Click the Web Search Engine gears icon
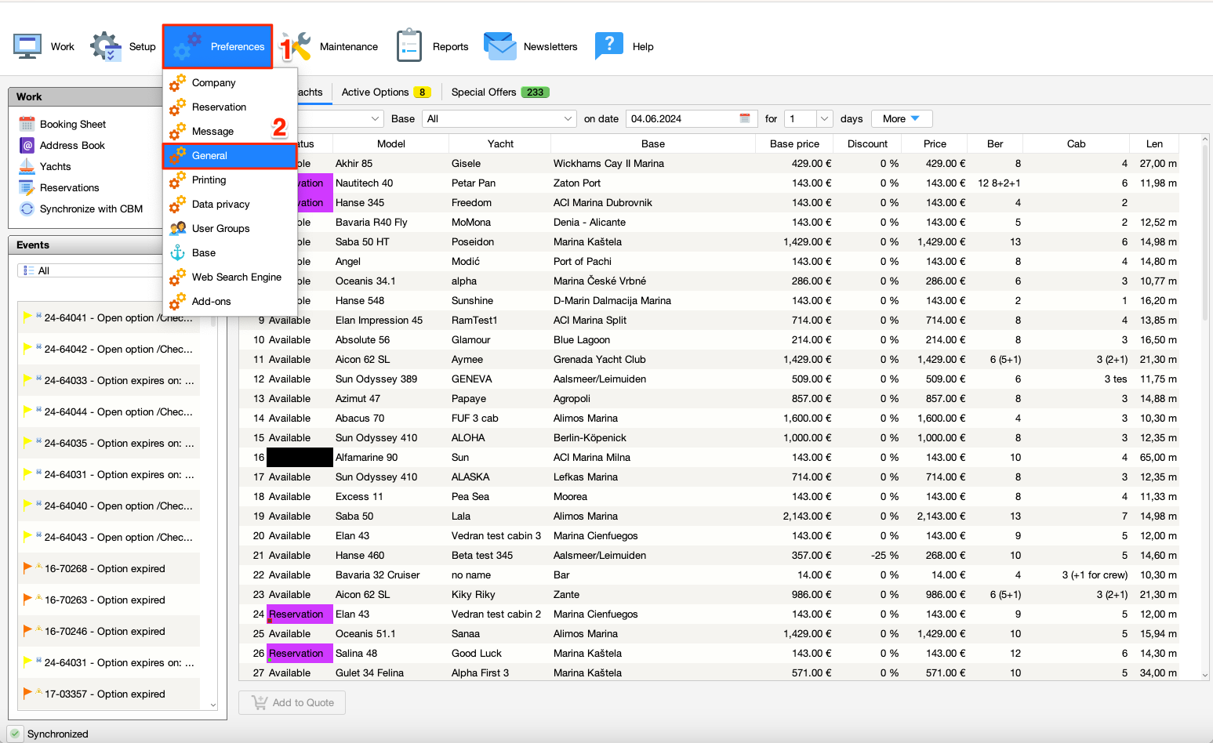 178,277
